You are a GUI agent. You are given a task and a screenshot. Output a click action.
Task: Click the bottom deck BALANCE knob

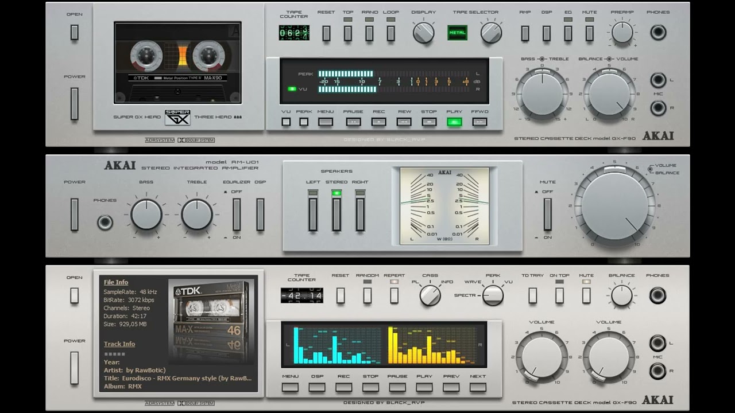pyautogui.click(x=621, y=295)
